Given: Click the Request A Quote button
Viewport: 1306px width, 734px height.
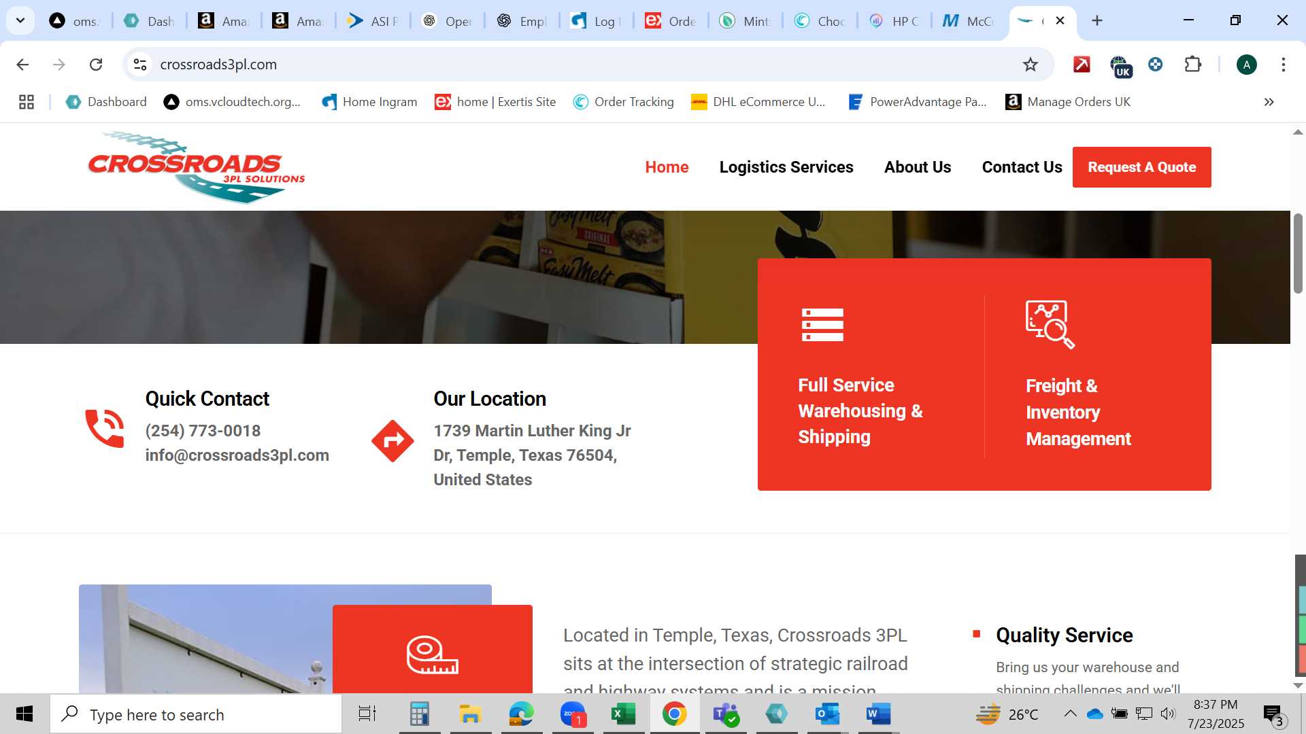Looking at the screenshot, I should point(1141,167).
